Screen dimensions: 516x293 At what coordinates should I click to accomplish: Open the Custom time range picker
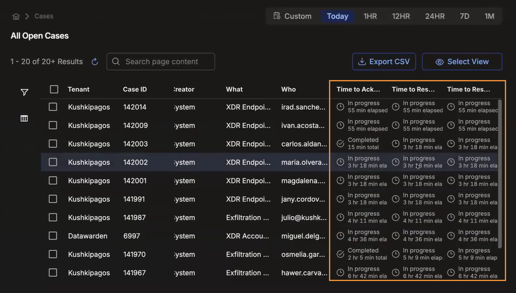click(293, 16)
